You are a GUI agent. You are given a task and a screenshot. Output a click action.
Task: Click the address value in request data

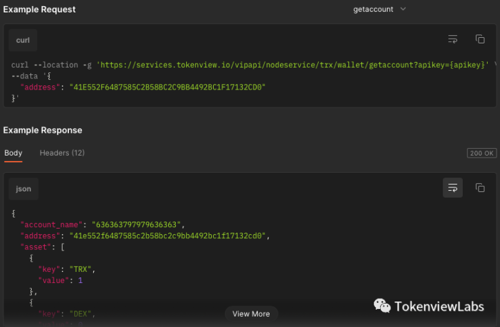point(168,87)
